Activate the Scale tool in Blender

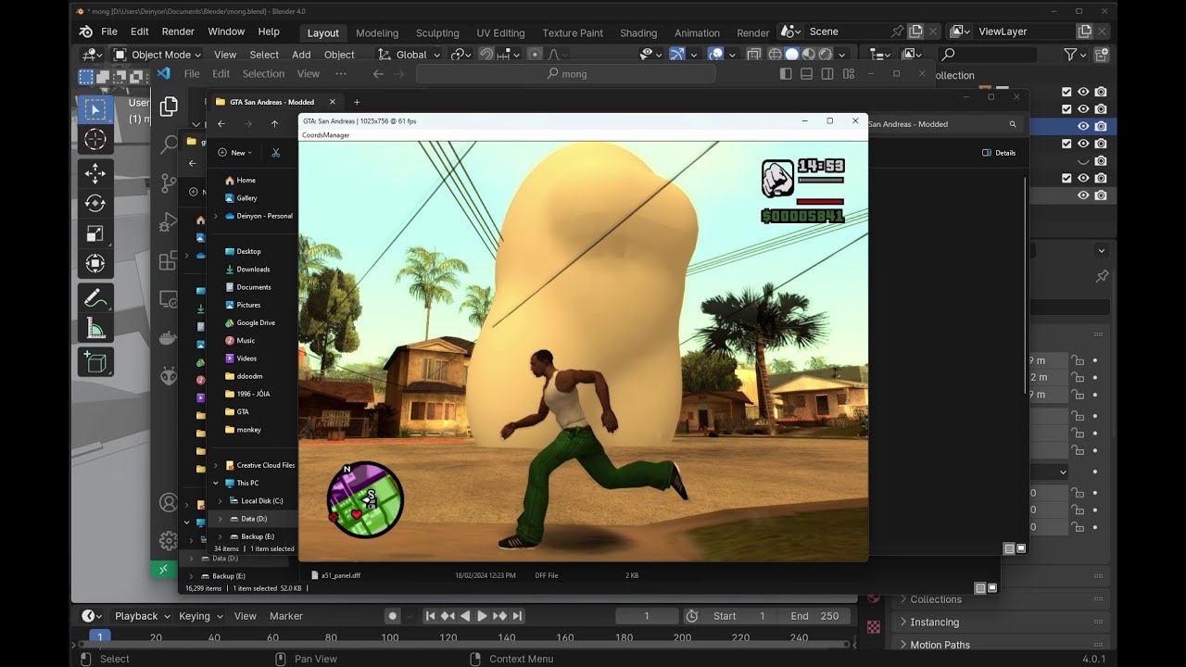coord(95,233)
